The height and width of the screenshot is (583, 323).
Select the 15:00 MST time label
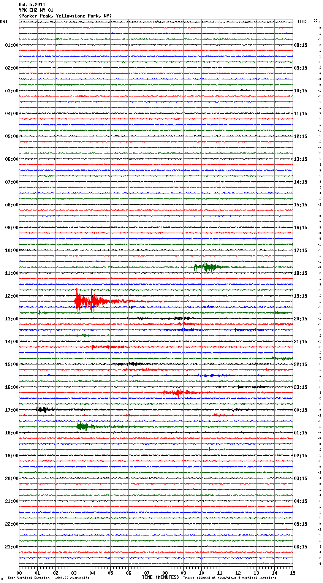(x=12, y=364)
